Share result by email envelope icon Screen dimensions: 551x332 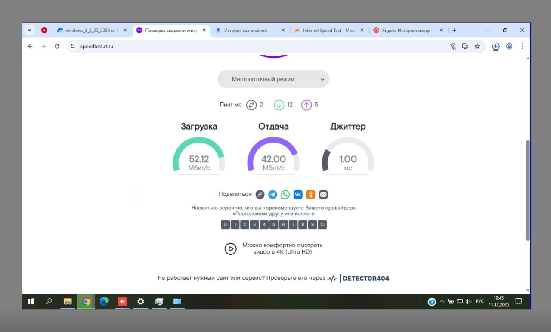click(x=323, y=195)
